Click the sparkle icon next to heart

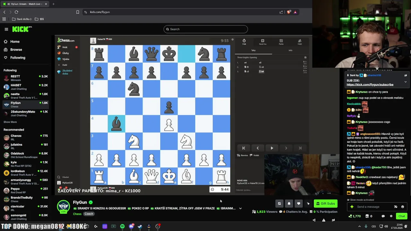308,203
